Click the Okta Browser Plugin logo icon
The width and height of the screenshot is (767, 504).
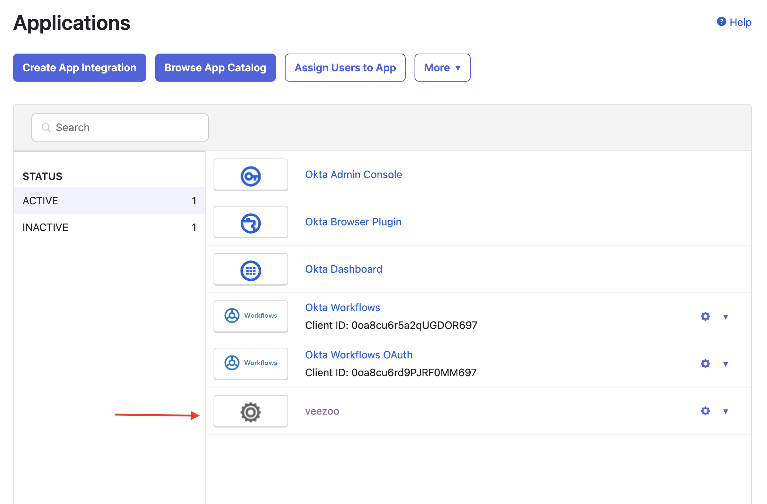coord(251,223)
